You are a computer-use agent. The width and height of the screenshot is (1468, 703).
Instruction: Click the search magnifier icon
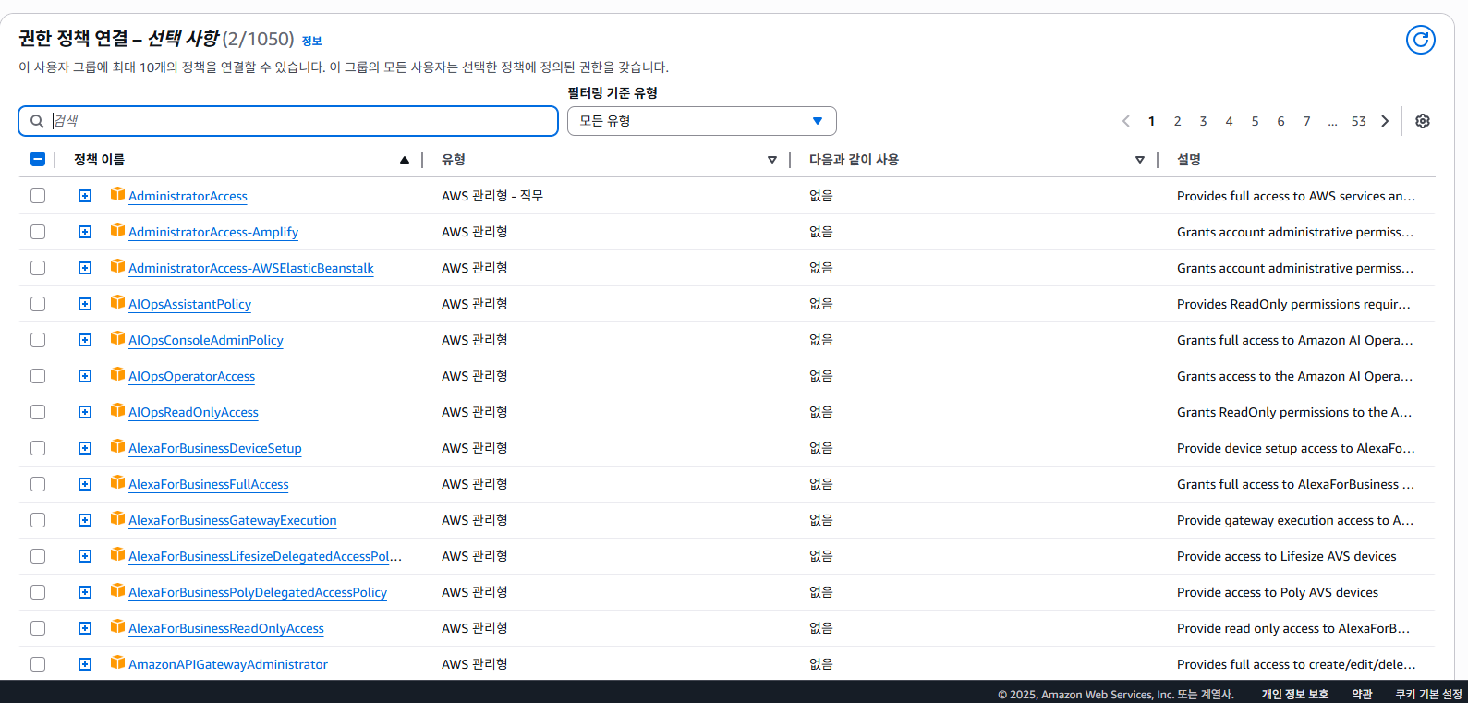click(x=37, y=121)
